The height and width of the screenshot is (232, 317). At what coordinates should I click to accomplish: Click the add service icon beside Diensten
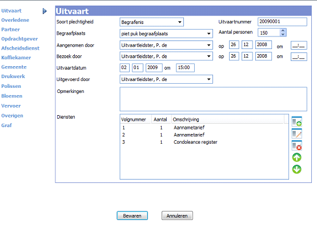click(x=296, y=121)
